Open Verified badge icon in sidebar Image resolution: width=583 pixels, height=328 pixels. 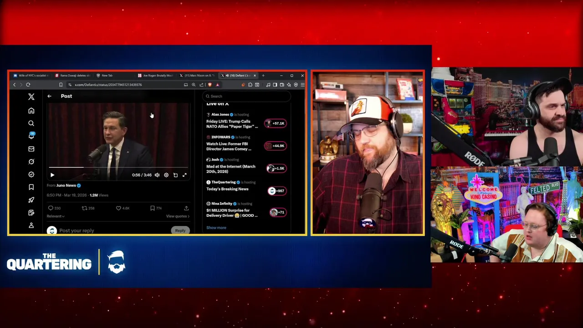point(31,174)
